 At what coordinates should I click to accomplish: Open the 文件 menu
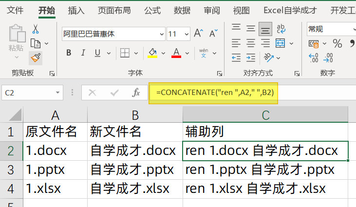(15, 10)
